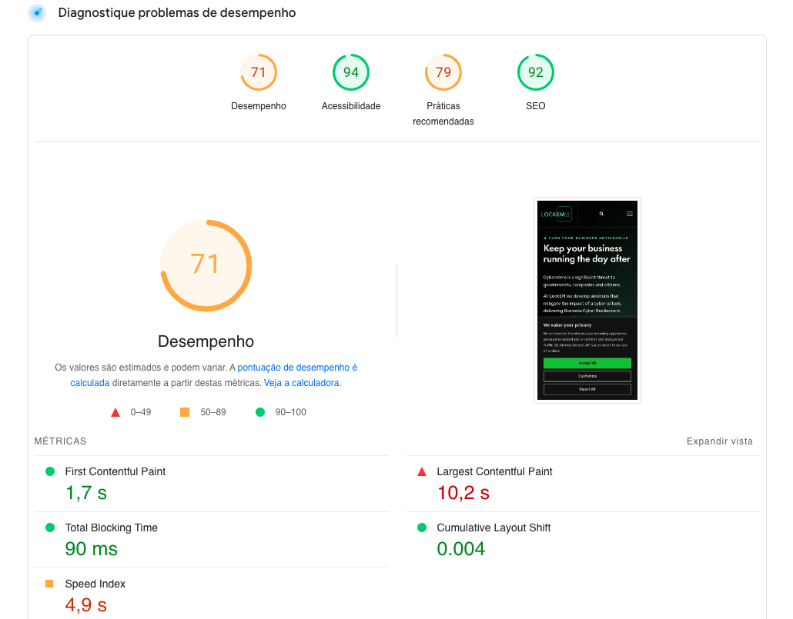The width and height of the screenshot is (793, 619).
Task: Click the page screenshot thumbnail
Action: (x=587, y=300)
